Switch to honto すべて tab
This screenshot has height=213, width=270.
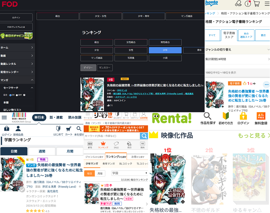click(x=212, y=35)
